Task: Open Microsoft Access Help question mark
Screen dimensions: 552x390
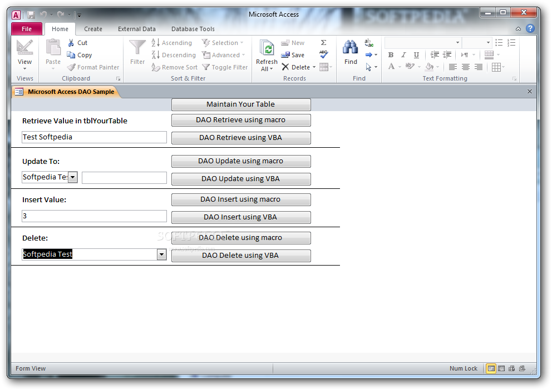Action: coord(530,28)
